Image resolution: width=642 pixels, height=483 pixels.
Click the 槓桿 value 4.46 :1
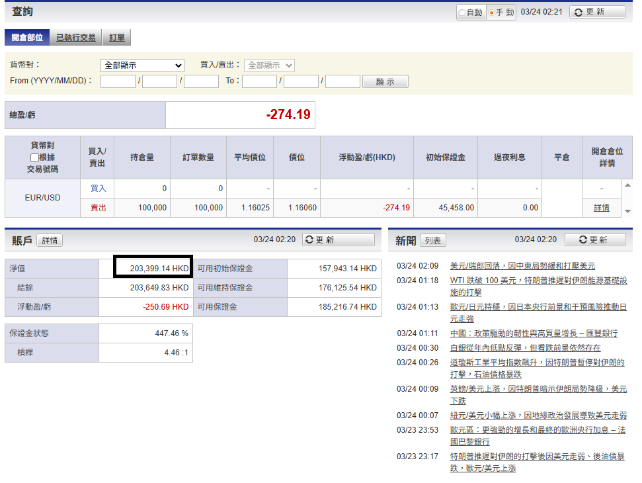176,352
